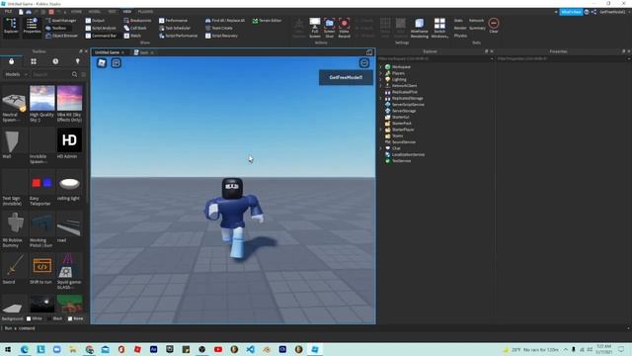Open the Terrain Editor
This screenshot has width=632, height=356.
pyautogui.click(x=267, y=20)
